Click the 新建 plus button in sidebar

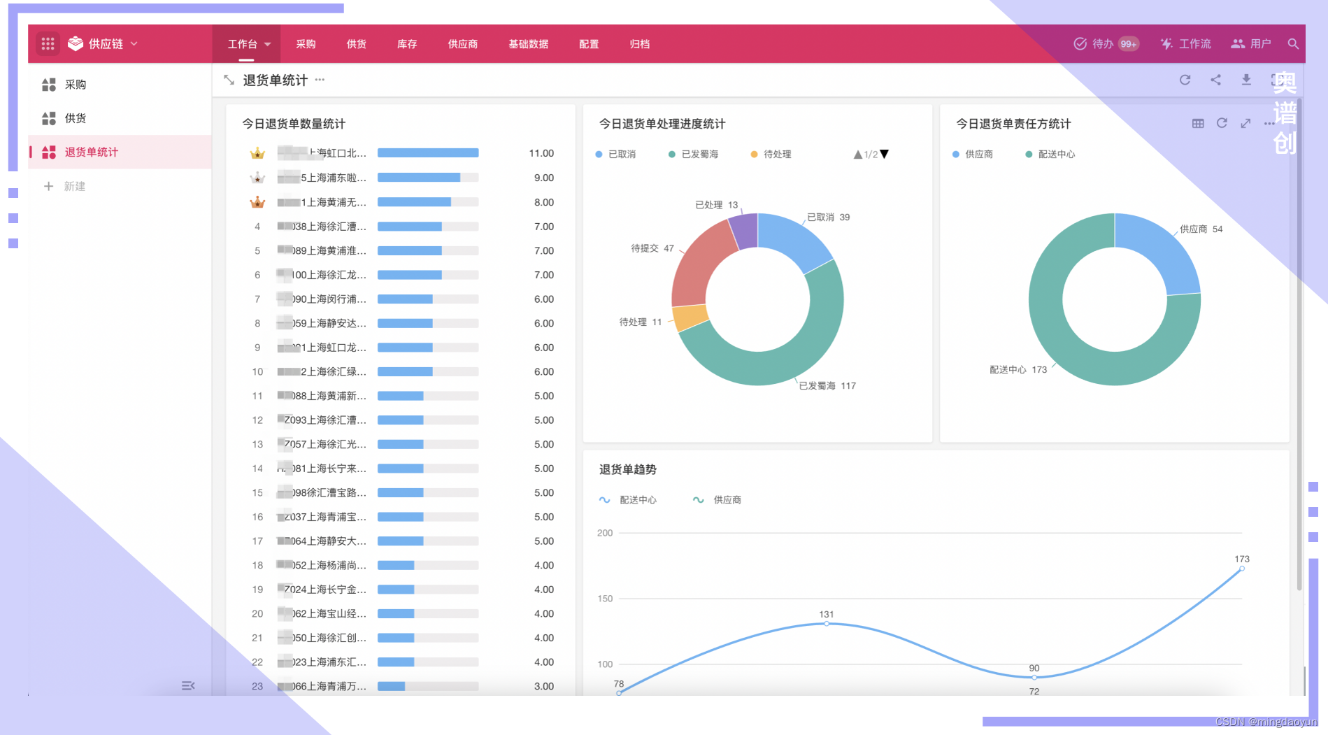[64, 186]
